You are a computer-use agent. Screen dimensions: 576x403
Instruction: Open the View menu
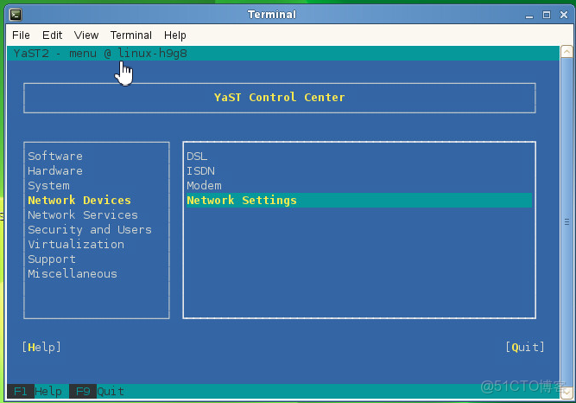(86, 35)
